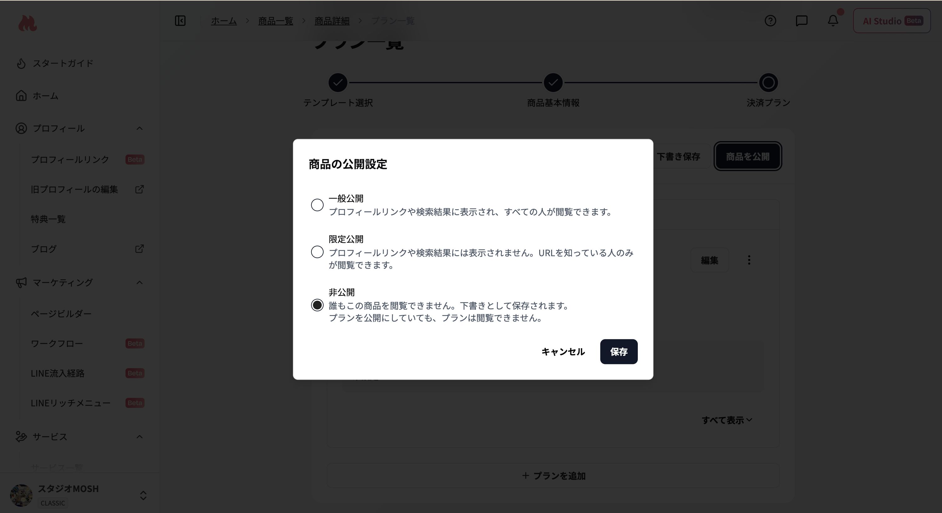Image resolution: width=942 pixels, height=513 pixels.
Task: Collapse the プロフィール section chevron
Action: point(139,128)
